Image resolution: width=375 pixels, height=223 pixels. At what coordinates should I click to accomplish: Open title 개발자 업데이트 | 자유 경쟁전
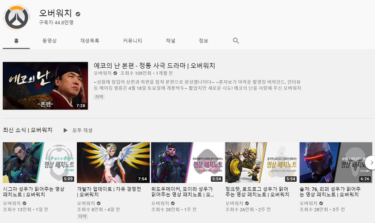109,192
